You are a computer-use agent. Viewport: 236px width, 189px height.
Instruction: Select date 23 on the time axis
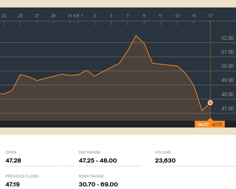coord(4,16)
